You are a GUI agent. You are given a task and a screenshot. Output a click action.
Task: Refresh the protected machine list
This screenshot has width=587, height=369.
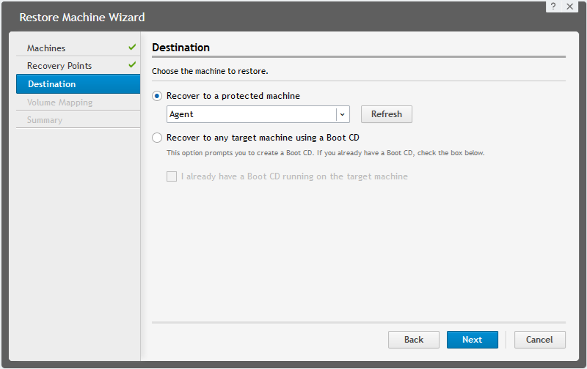[x=386, y=114]
